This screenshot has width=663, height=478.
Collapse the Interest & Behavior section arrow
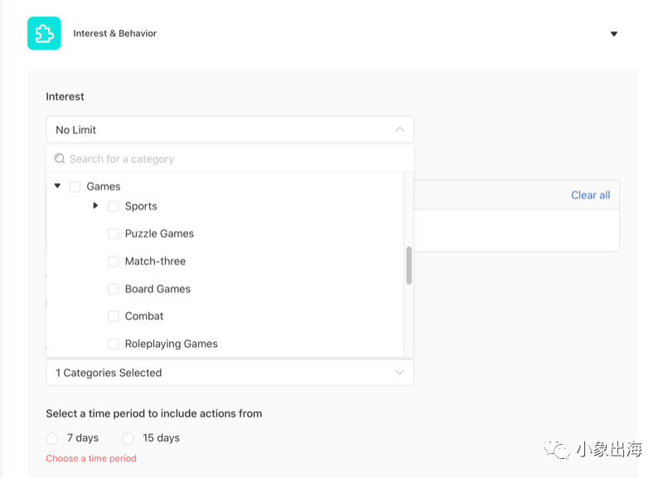click(614, 34)
